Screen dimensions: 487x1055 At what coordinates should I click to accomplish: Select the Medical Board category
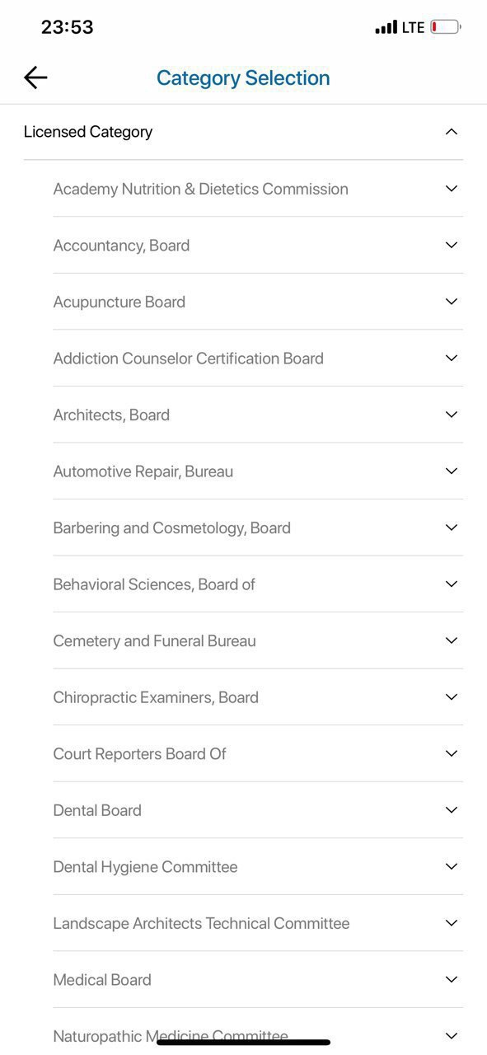tap(258, 979)
